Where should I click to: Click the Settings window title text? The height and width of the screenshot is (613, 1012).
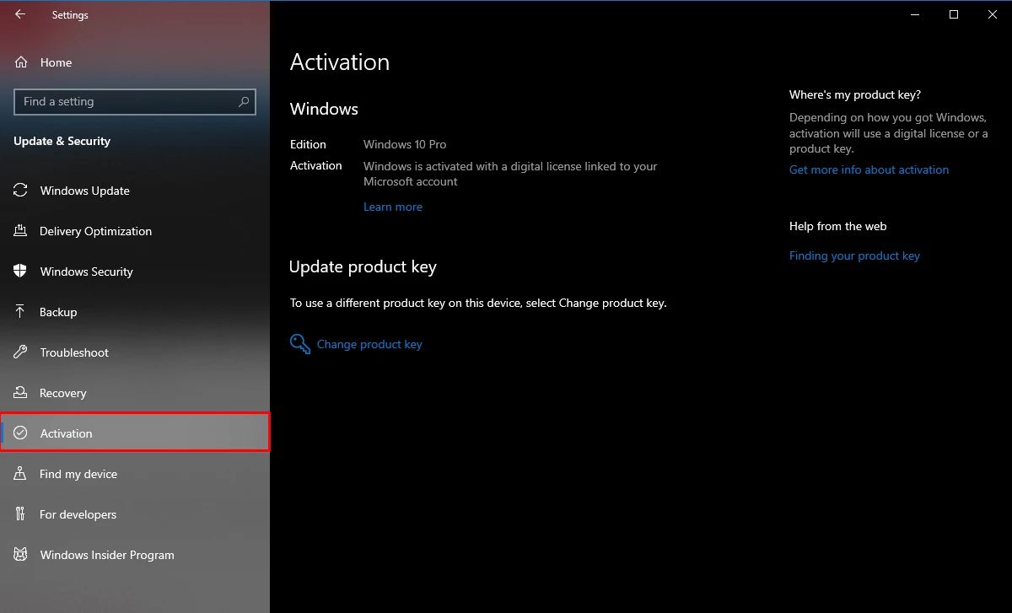70,15
